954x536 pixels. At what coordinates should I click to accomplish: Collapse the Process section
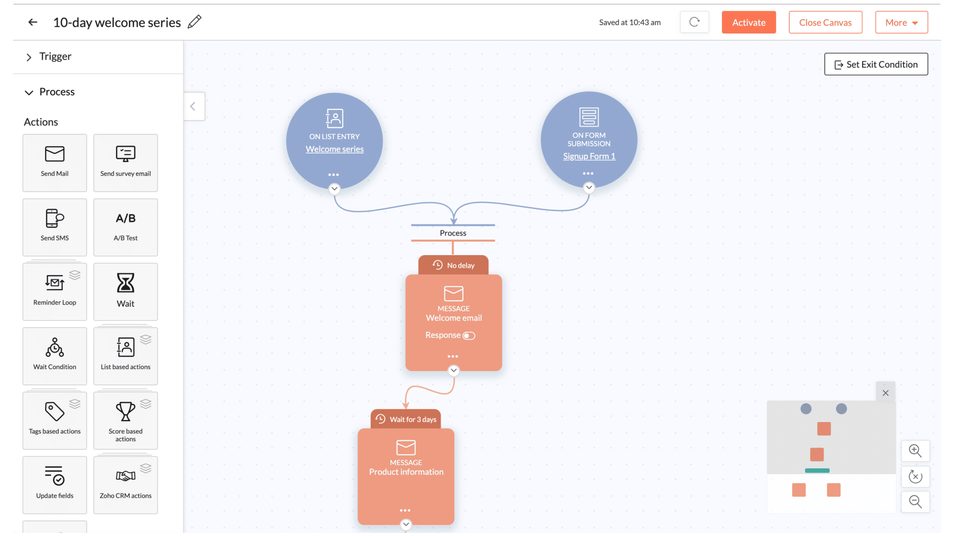click(x=50, y=92)
